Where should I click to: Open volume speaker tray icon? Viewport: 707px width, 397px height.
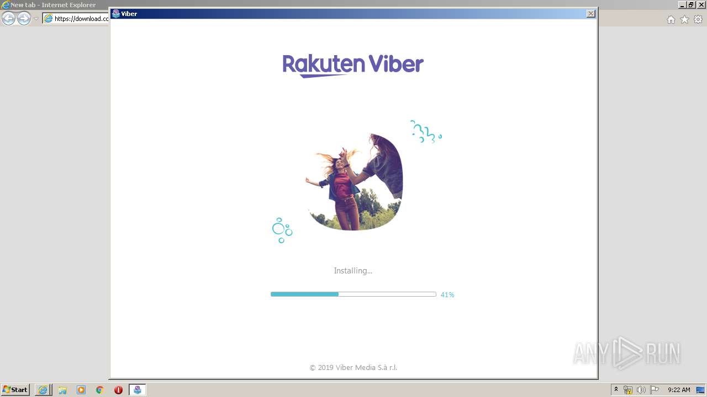[641, 390]
